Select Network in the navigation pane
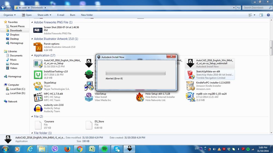 point(13,102)
